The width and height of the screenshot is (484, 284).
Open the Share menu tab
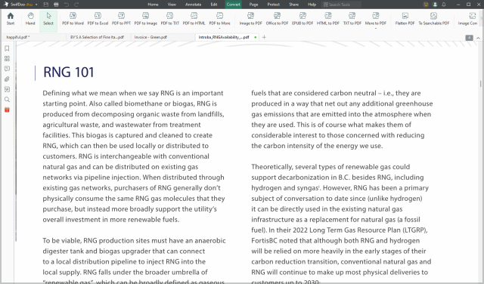coord(294,5)
